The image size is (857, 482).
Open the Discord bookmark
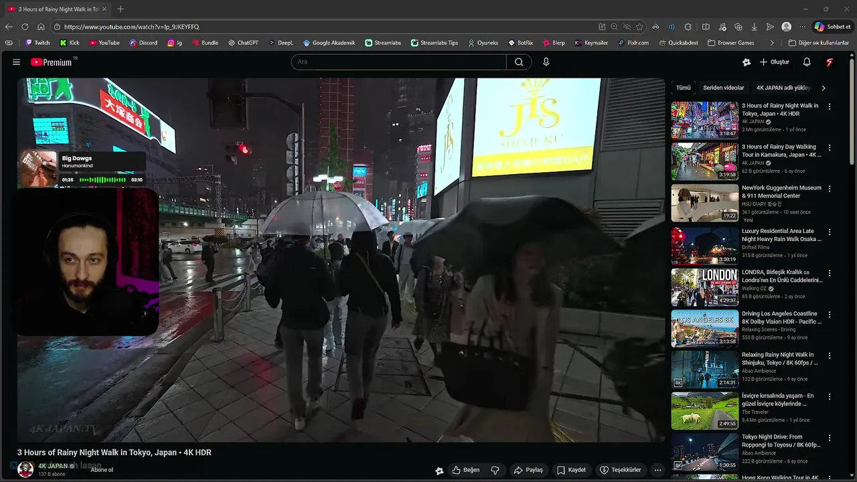pos(143,43)
